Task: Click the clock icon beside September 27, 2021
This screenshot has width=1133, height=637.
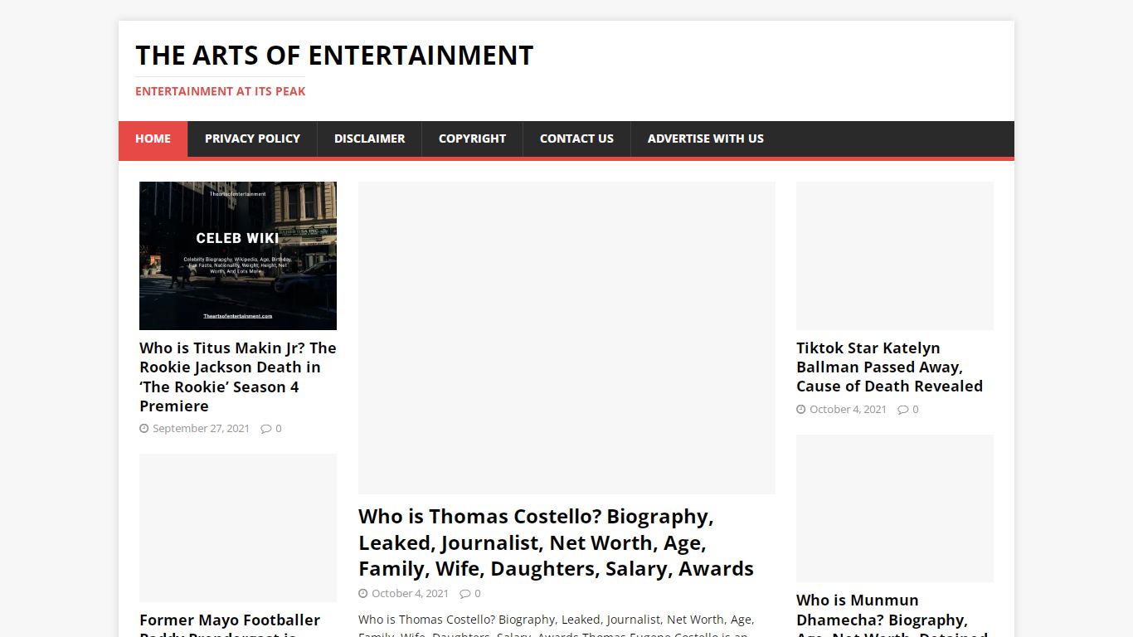Action: coord(144,429)
